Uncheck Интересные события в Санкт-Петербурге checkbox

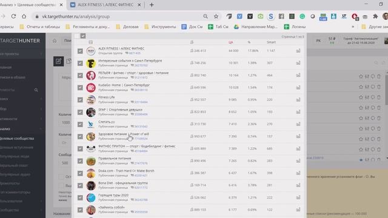click(80, 63)
